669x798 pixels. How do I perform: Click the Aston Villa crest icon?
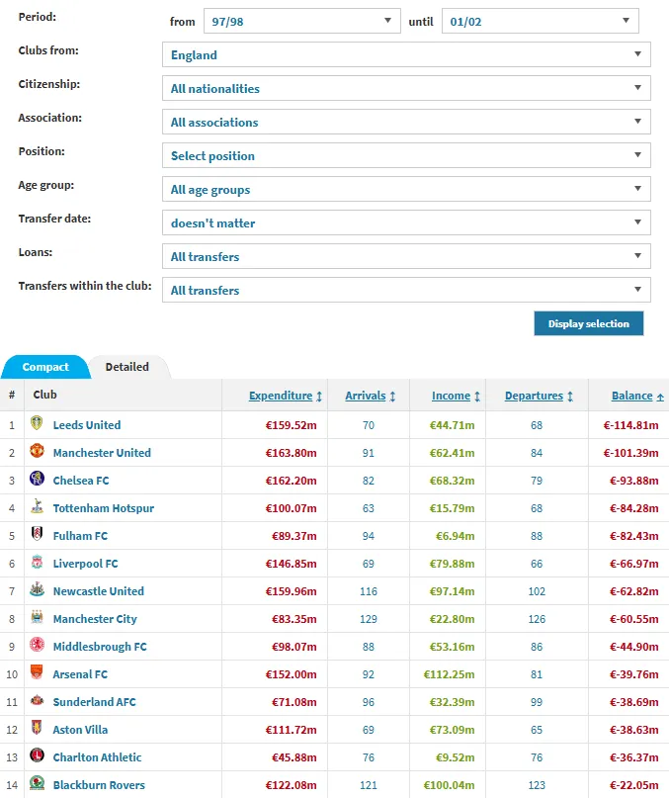coord(38,730)
